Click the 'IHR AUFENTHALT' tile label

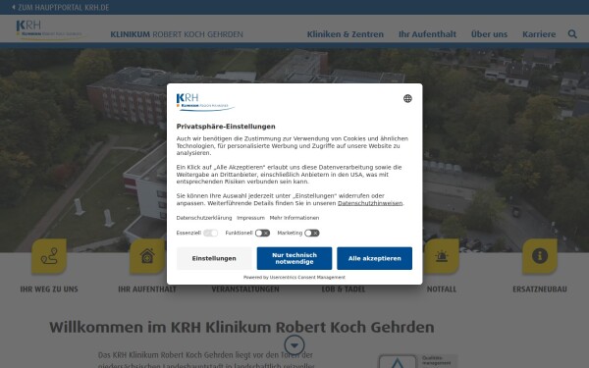147,289
